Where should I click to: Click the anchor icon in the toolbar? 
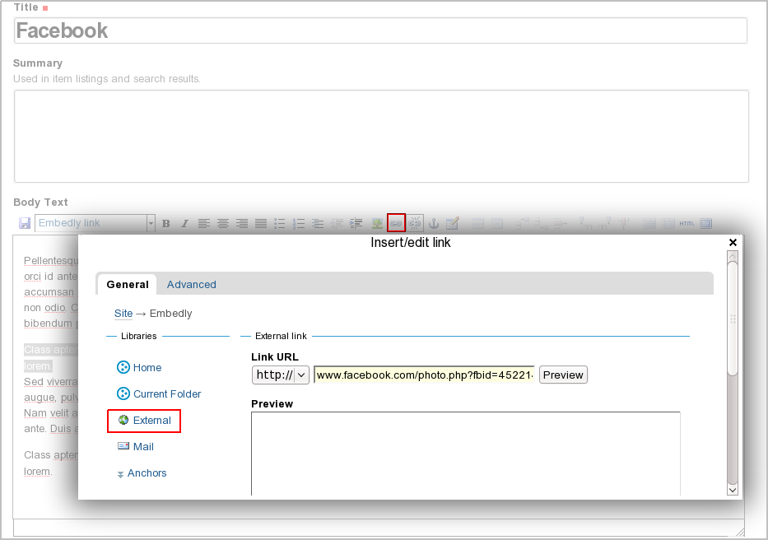point(435,223)
